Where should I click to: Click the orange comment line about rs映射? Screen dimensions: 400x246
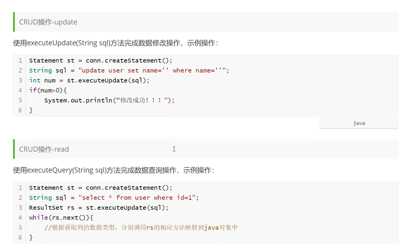[141, 228]
